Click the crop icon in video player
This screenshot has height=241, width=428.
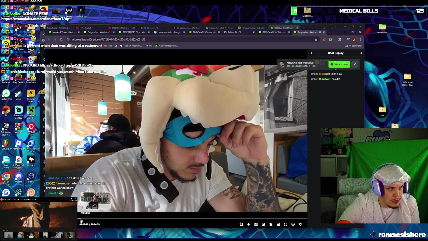pos(241,224)
